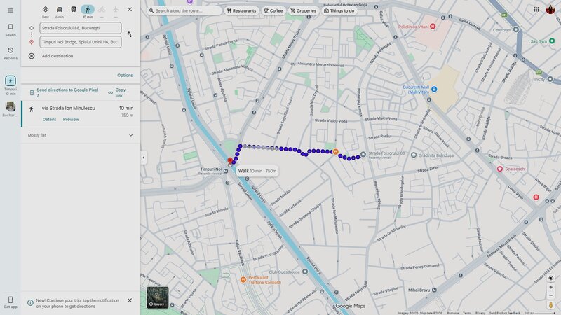The height and width of the screenshot is (315, 561).
Task: Click Details link for the walking route
Action: coord(49,119)
